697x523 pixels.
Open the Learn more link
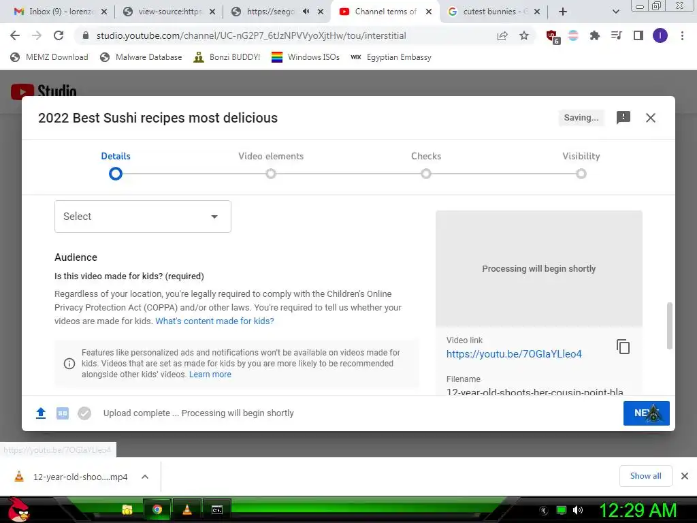coord(210,375)
